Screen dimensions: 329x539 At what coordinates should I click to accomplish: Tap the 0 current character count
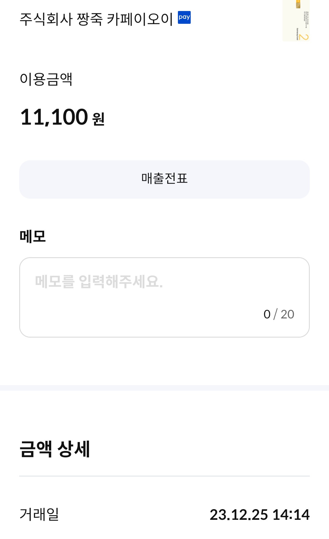267,314
